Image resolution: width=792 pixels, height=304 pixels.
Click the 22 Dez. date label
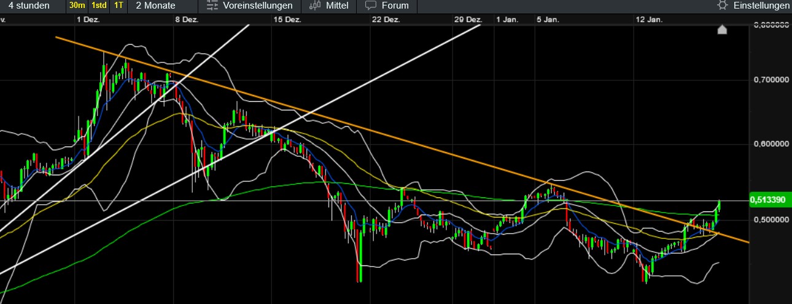[386, 20]
